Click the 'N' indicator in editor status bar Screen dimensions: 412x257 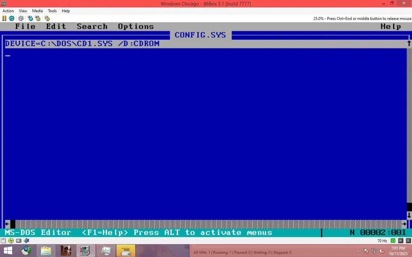click(x=352, y=232)
